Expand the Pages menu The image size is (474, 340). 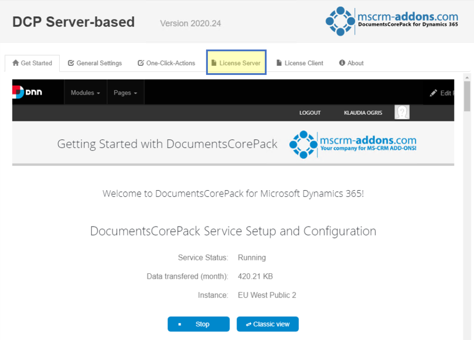pyautogui.click(x=125, y=92)
